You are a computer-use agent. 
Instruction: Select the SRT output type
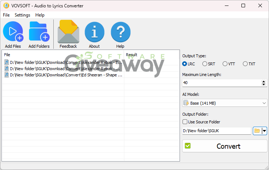click(209, 64)
